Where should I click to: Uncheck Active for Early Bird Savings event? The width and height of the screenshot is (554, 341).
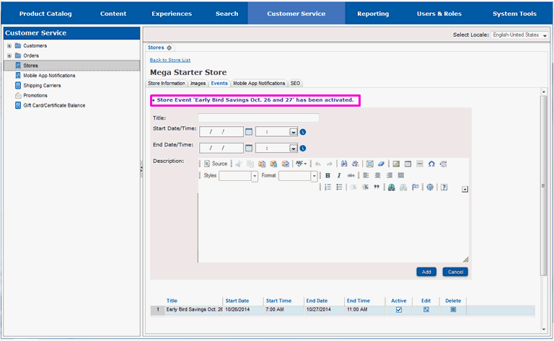tap(399, 309)
